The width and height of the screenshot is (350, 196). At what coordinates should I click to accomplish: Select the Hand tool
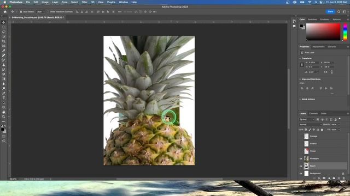pyautogui.click(x=4, y=112)
